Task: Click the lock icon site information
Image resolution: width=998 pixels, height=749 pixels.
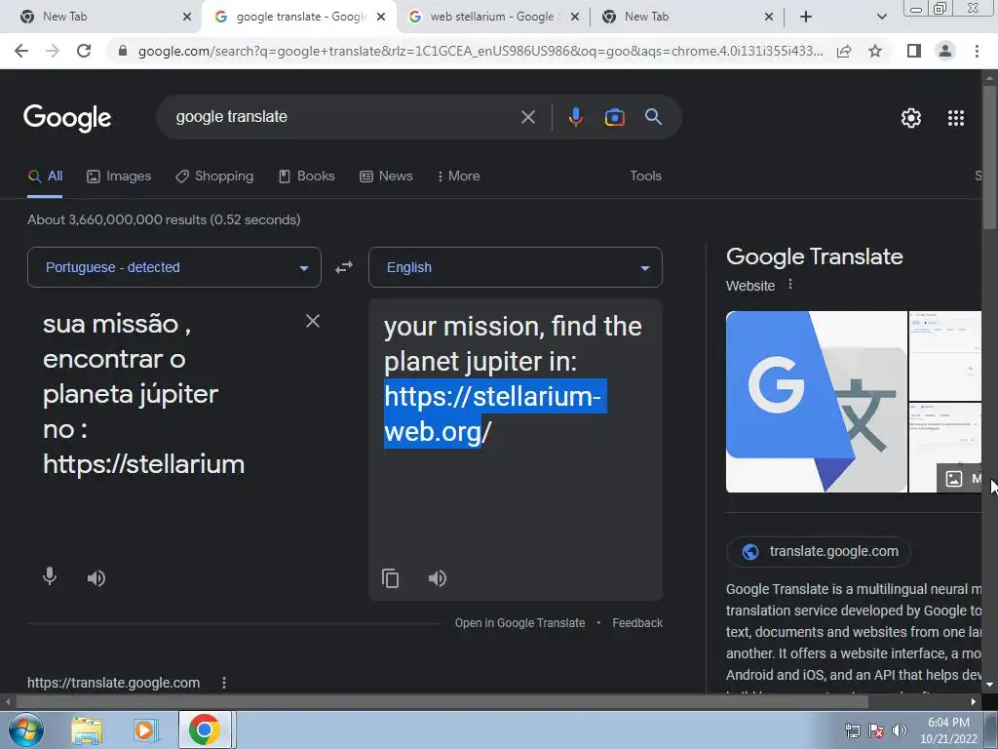Action: coord(123,51)
